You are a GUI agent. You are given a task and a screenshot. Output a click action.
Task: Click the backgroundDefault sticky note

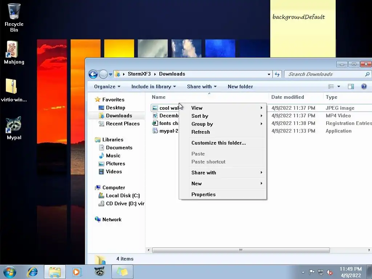[303, 29]
